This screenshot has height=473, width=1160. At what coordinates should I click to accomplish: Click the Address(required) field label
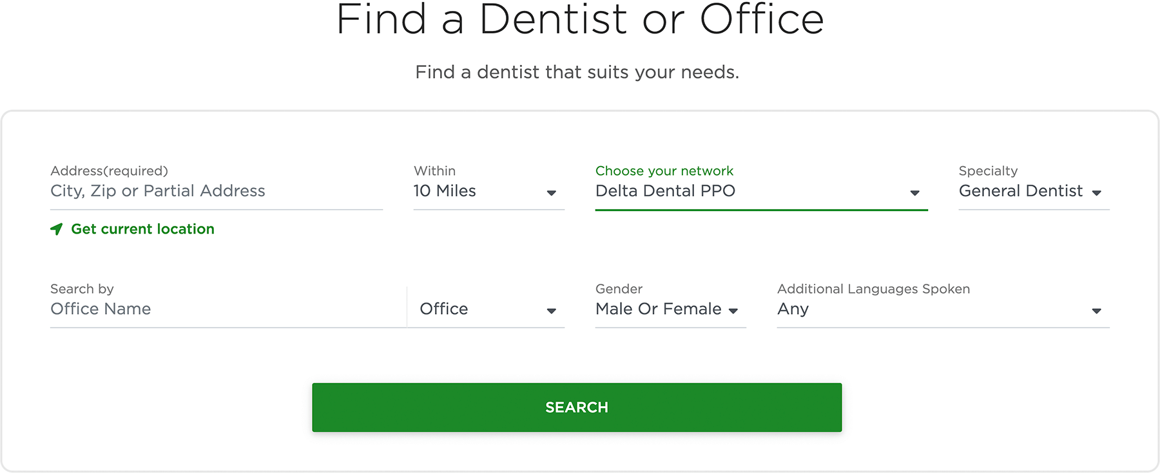109,171
